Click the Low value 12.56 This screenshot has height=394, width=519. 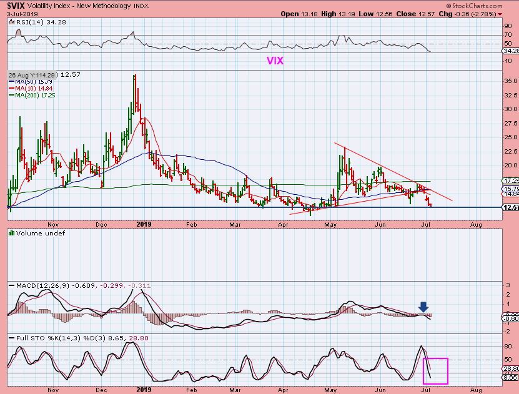[384, 14]
